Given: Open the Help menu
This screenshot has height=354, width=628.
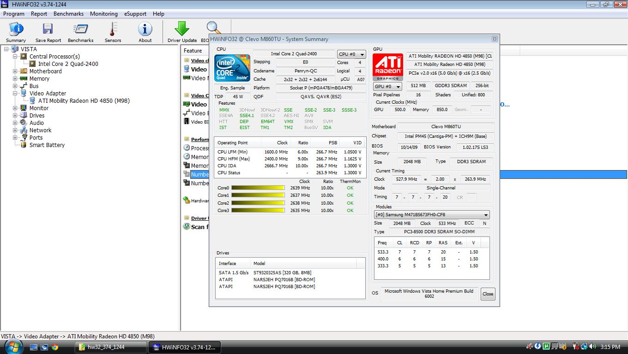Looking at the screenshot, I should [158, 14].
